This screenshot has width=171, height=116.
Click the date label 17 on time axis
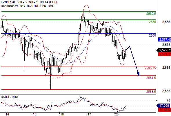coord(89,114)
